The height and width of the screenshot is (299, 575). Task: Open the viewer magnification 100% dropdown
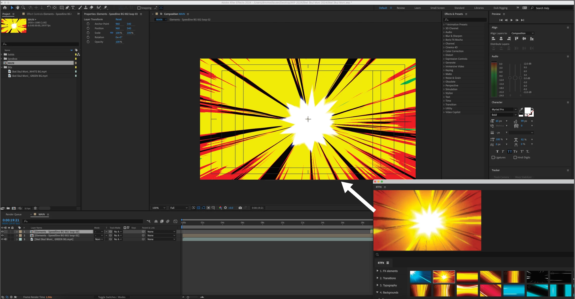pyautogui.click(x=159, y=208)
